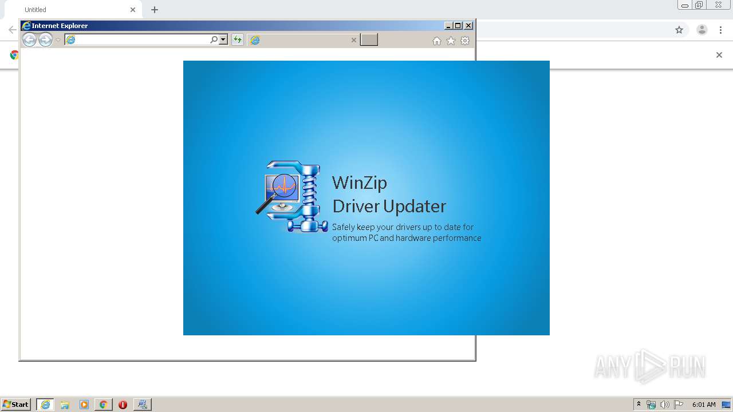Viewport: 733px width, 412px height.
Task: Close the Internet Explorer tab with X
Action: (353, 40)
